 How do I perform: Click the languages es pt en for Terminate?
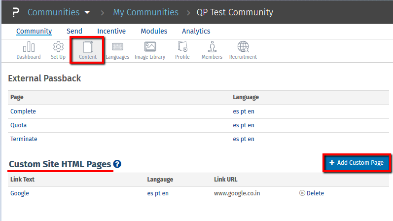244,139
